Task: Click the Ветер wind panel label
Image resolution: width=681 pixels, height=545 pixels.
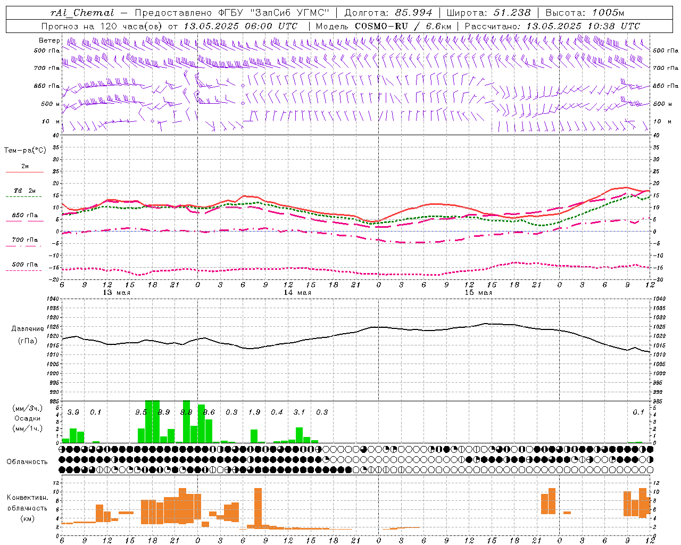Action: [x=49, y=40]
